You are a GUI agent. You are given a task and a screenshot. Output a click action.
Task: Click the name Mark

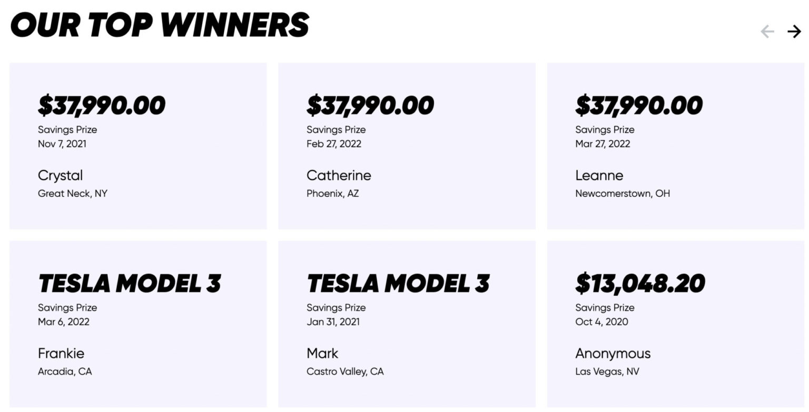click(x=322, y=353)
